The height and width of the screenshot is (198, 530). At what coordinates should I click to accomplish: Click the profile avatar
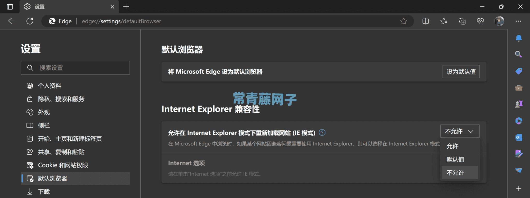point(499,21)
